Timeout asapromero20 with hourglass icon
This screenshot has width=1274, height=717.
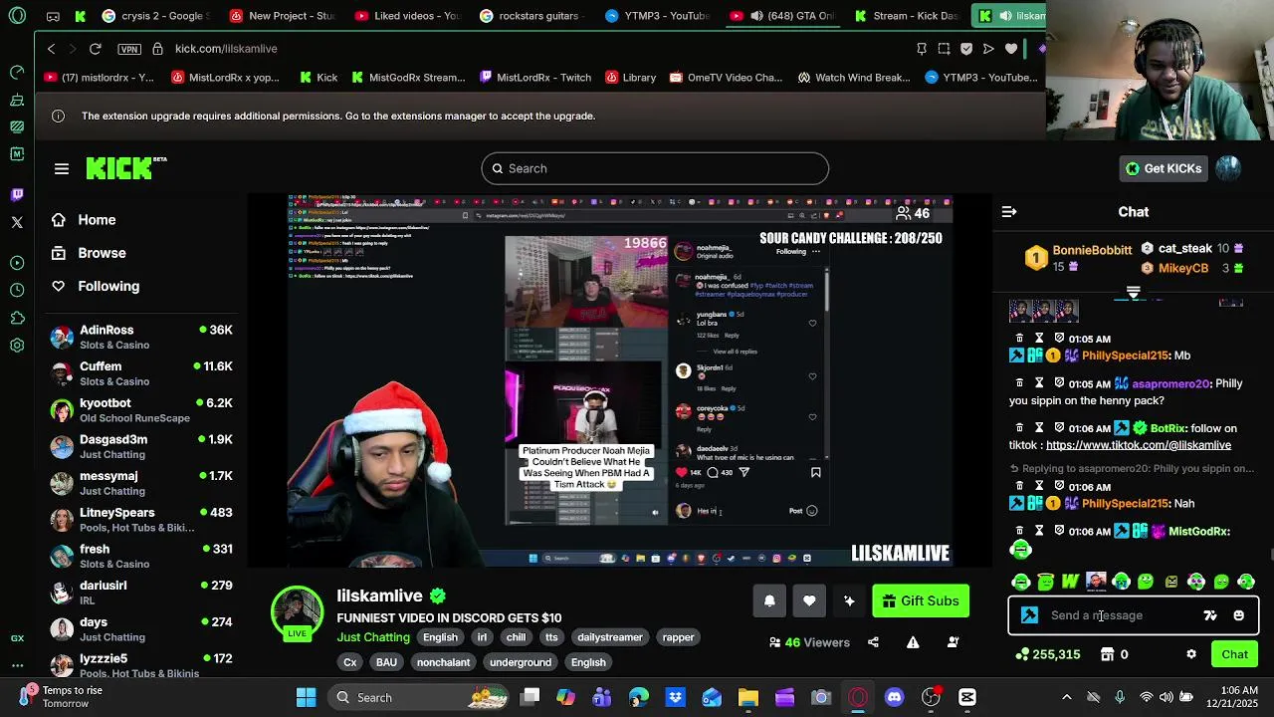click(1039, 383)
